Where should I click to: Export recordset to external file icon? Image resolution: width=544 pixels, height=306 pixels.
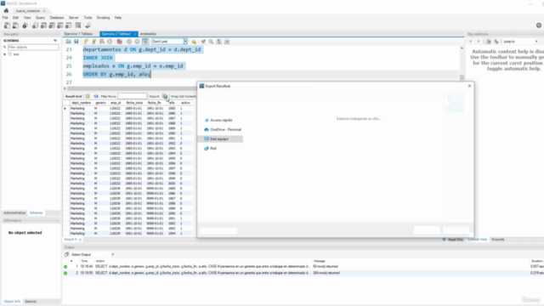pos(165,96)
